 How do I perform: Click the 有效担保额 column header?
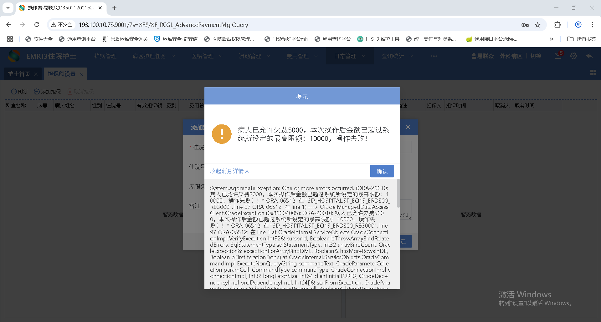(150, 106)
